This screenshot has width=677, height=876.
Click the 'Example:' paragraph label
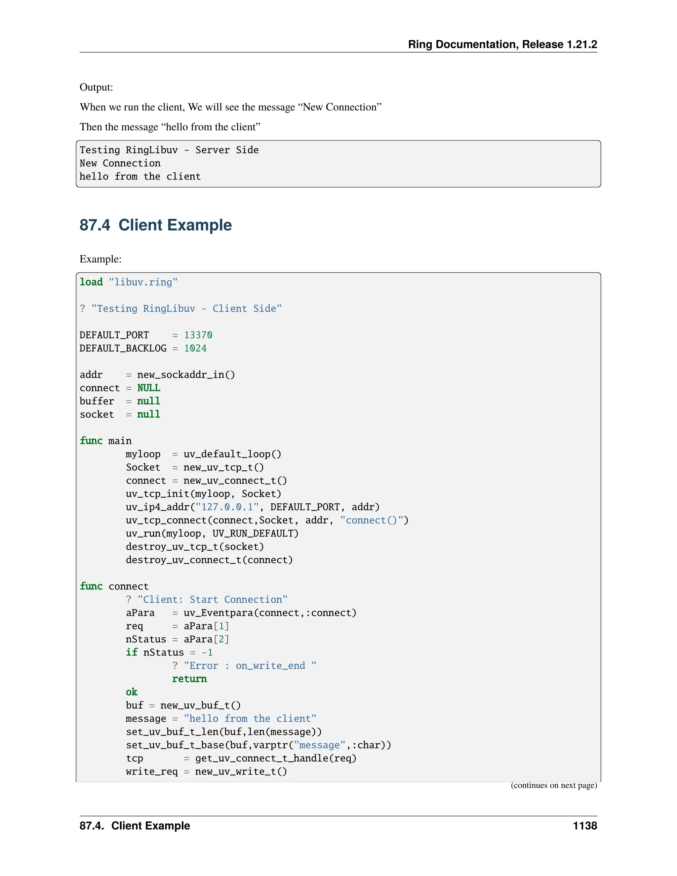[x=100, y=259]
